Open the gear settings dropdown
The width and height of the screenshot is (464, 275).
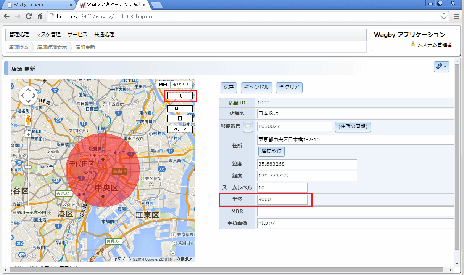[441, 66]
